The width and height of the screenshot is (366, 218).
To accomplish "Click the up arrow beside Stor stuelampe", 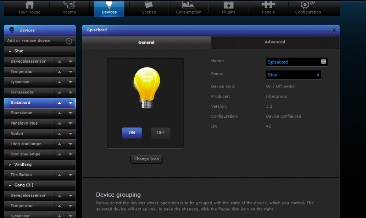I will tap(60, 154).
